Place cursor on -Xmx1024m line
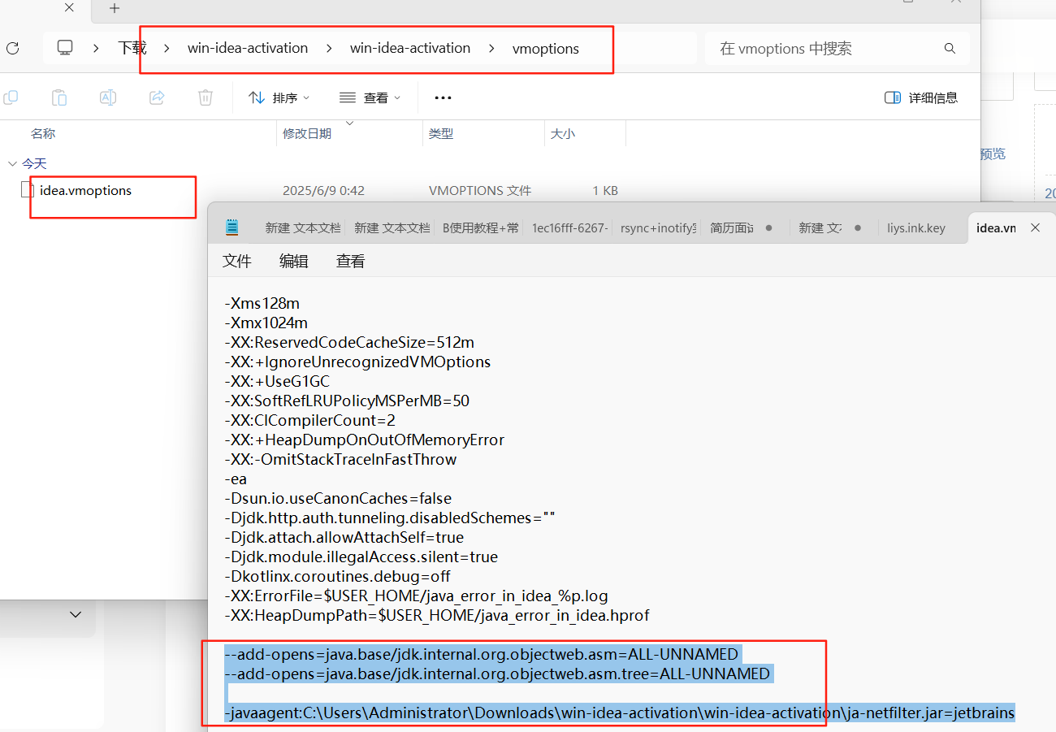The image size is (1056, 732). (266, 323)
